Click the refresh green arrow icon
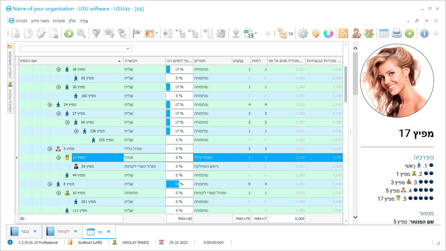The width and height of the screenshot is (446, 251). [x=69, y=33]
